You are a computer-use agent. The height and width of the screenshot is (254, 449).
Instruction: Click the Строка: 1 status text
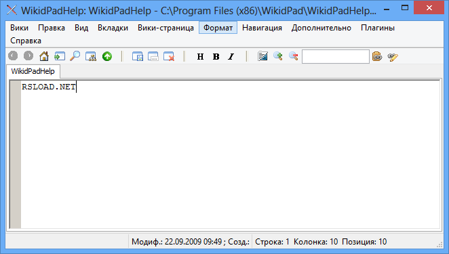point(272,242)
